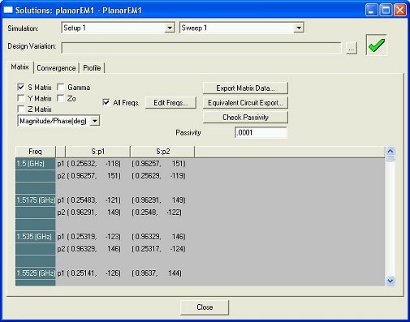The width and height of the screenshot is (410, 322).
Task: Tick the Zo checkbox
Action: 61,98
